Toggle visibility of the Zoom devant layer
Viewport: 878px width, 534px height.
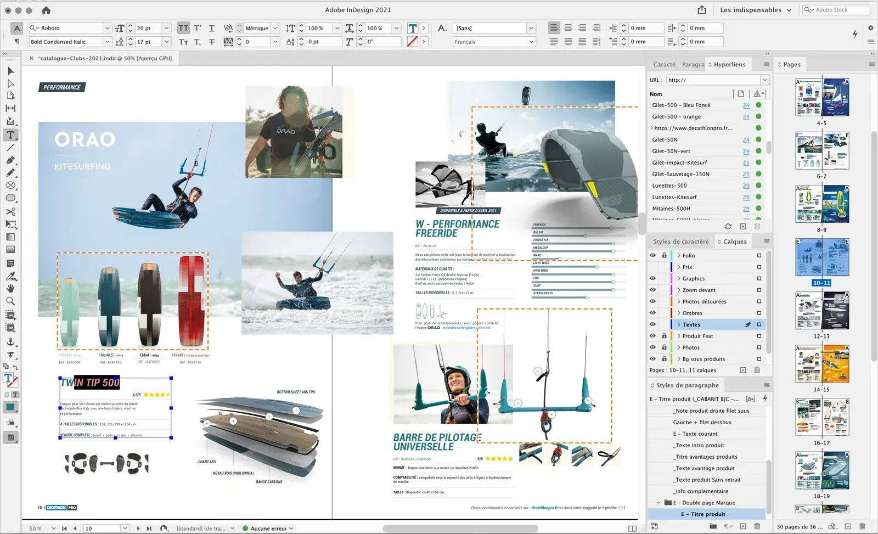pyautogui.click(x=652, y=290)
